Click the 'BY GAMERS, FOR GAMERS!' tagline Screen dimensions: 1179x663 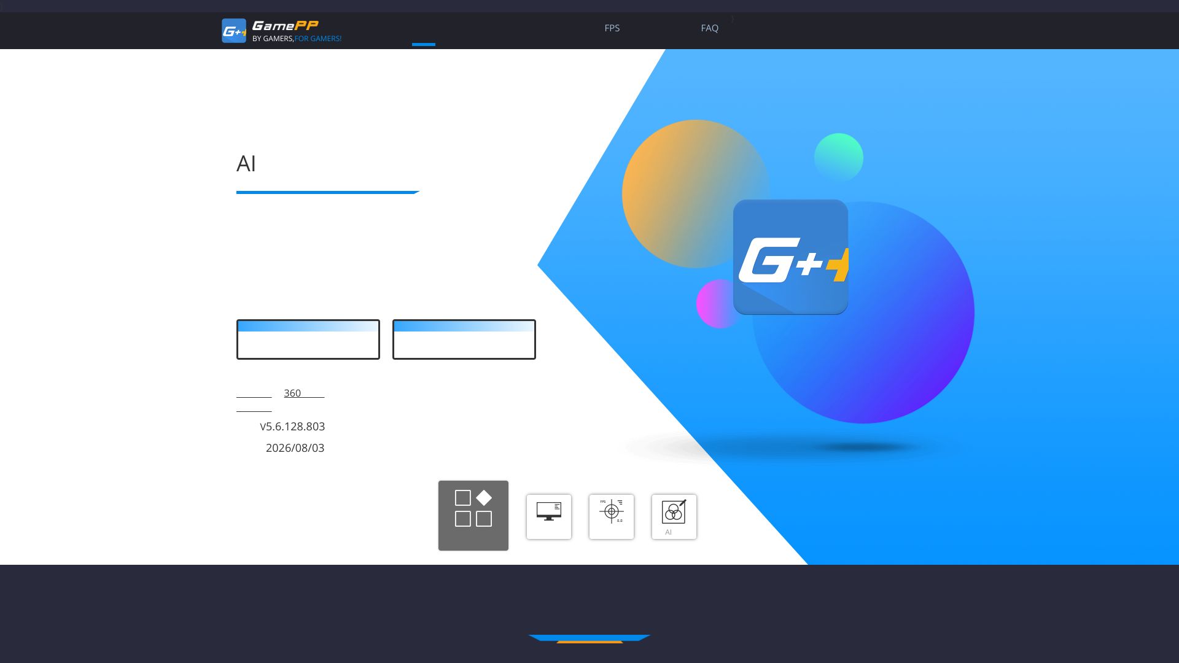(297, 39)
